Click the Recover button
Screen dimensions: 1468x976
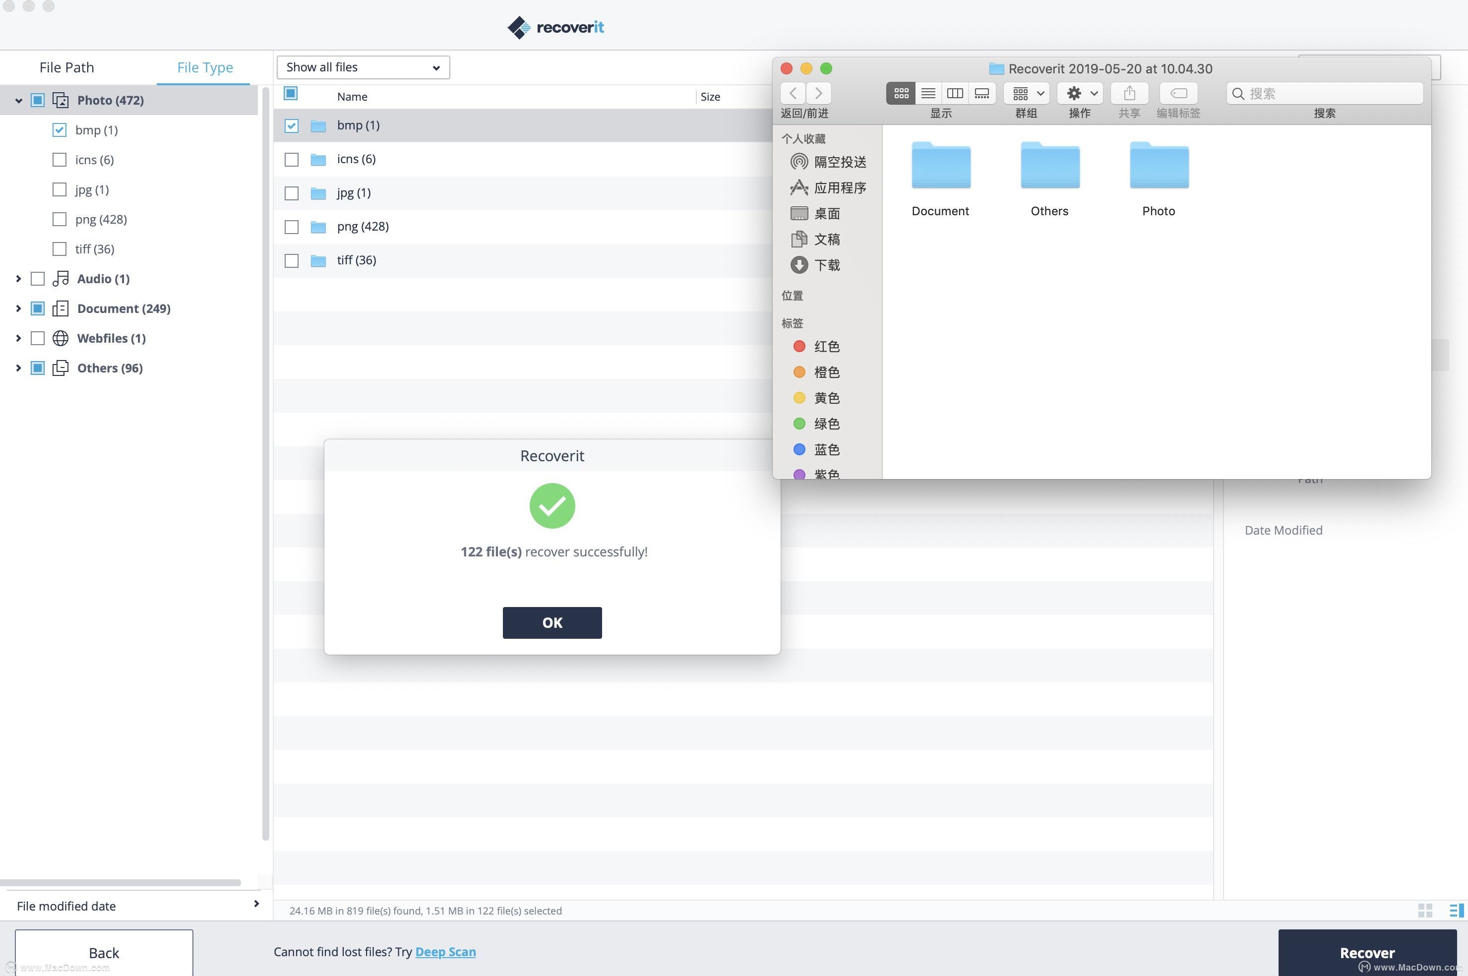1367,952
